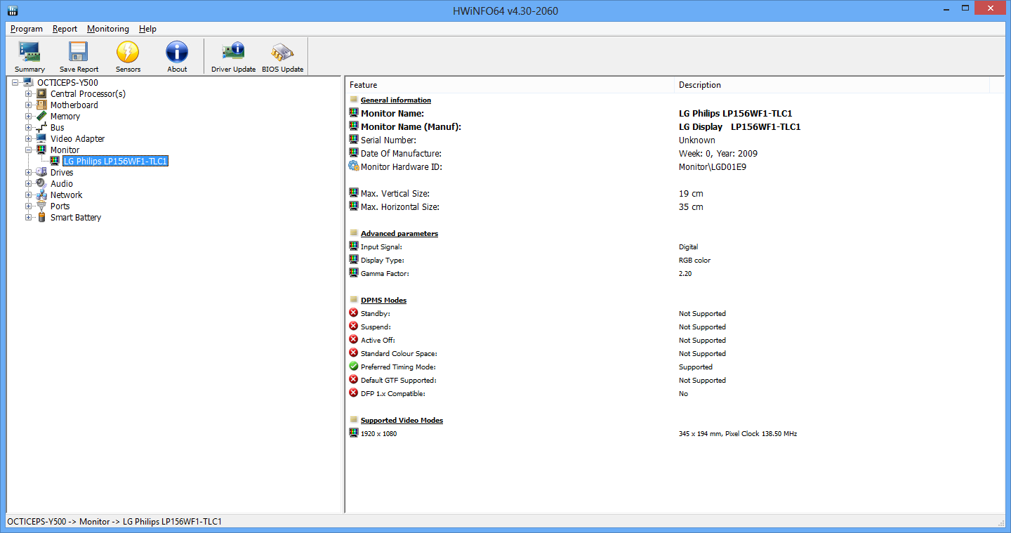The image size is (1011, 533).
Task: Select the Bus tree label
Action: click(x=57, y=128)
